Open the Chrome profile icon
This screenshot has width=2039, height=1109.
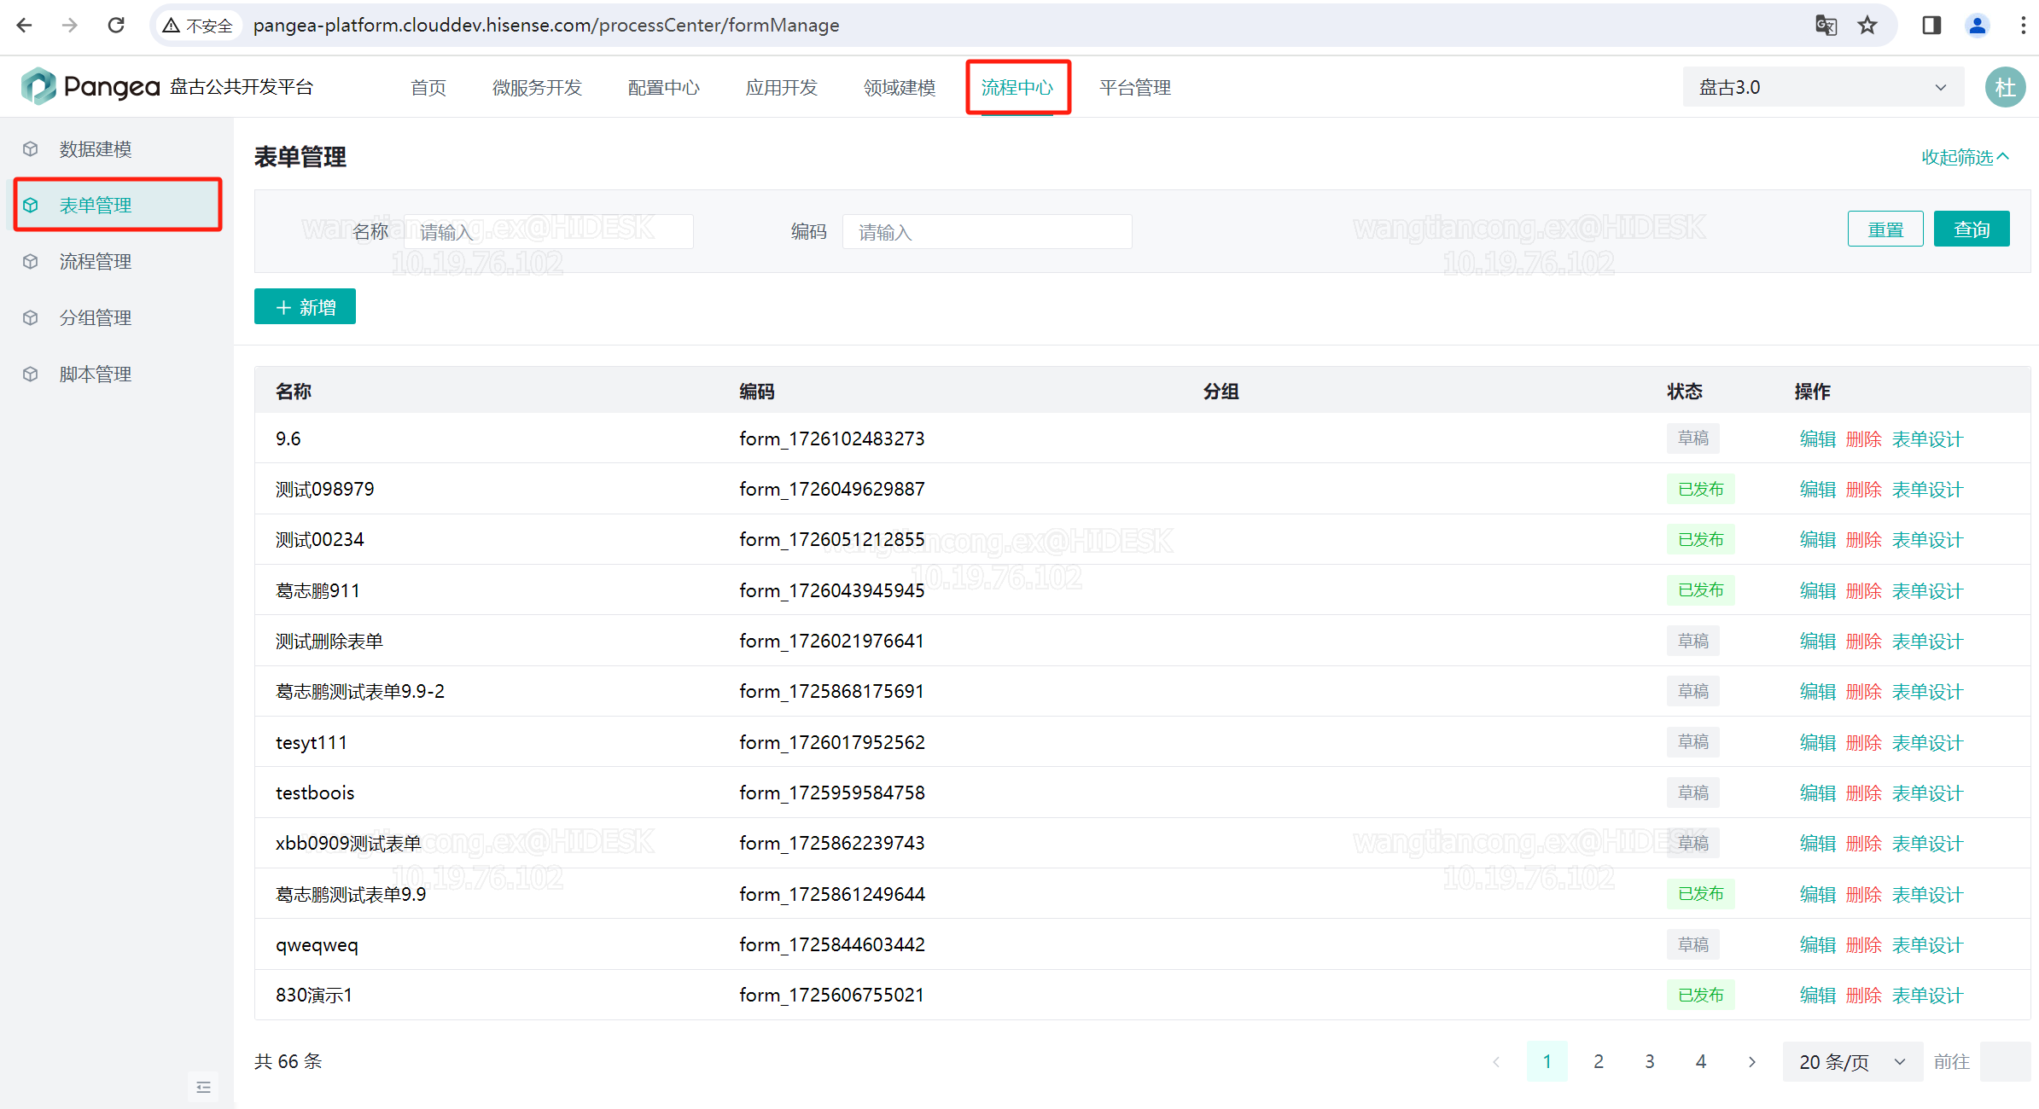point(1977,26)
